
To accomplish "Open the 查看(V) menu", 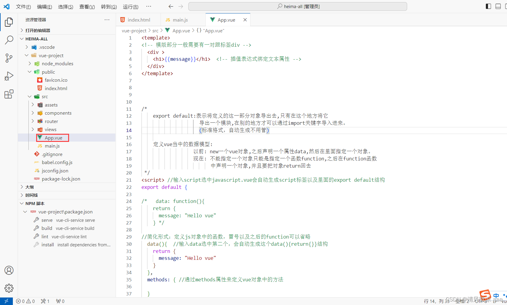I will pyautogui.click(x=87, y=7).
